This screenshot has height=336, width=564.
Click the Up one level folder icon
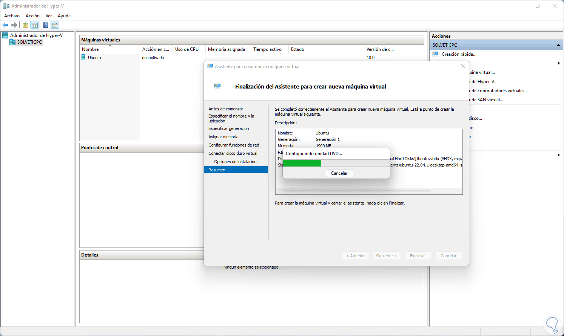click(25, 25)
